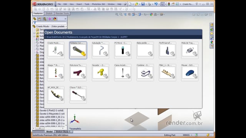Select the Features tab
Screen dimensions: 246x138
(38, 13)
